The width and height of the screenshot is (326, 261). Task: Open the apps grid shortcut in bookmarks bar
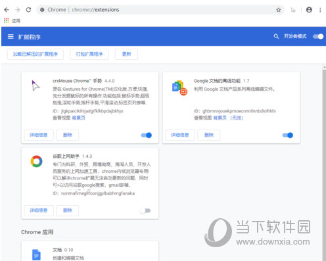point(7,20)
